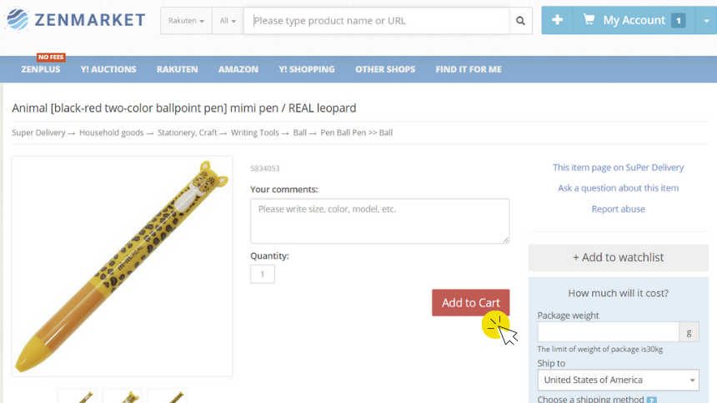Open the shopping cart icon
This screenshot has width=717, height=403.
point(589,20)
